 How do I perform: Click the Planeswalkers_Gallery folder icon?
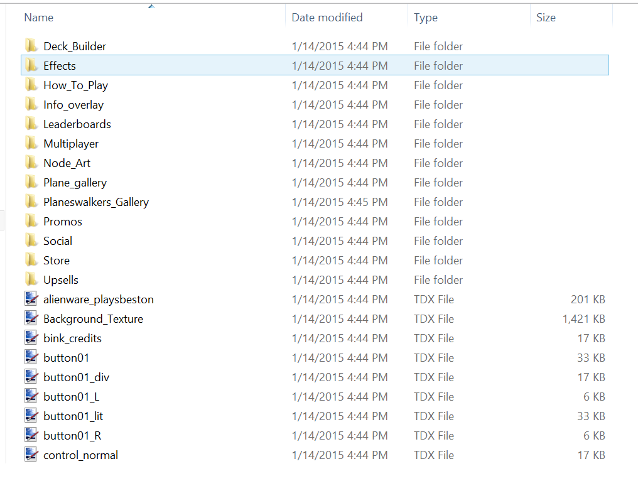pos(31,202)
